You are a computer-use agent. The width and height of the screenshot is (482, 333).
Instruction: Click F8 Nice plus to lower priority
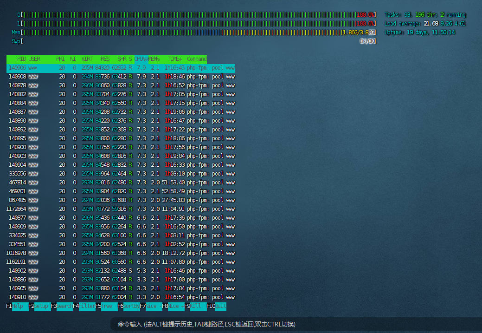pyautogui.click(x=174, y=306)
